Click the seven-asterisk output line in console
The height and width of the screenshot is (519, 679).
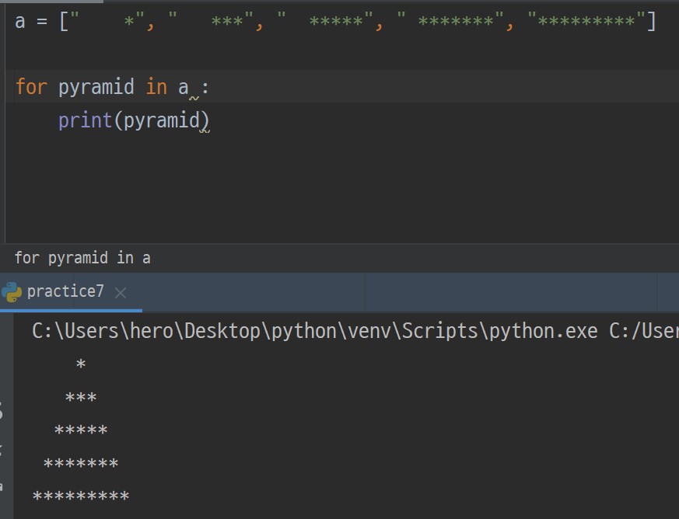pos(81,464)
